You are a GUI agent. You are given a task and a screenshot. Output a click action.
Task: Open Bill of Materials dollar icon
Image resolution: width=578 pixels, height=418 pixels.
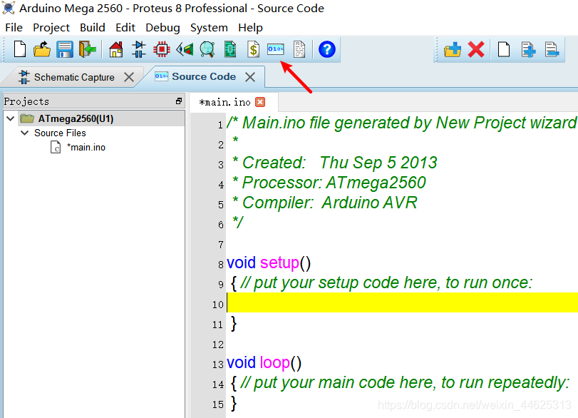coord(253,49)
